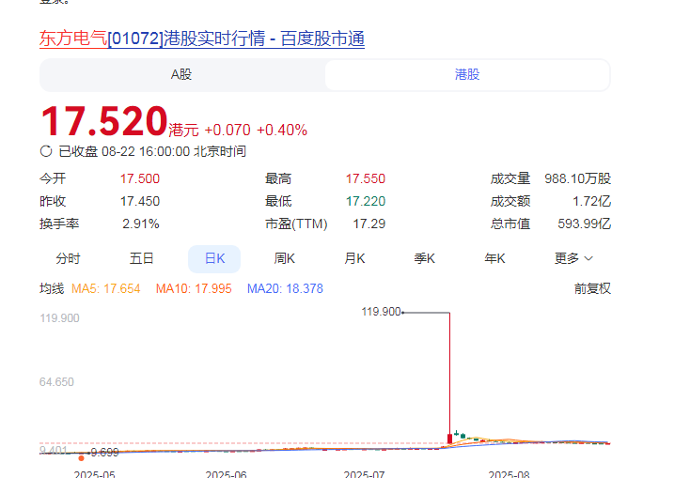Click the 今开 value 17.500
Viewport: 690px width, 478px height.
pyautogui.click(x=140, y=179)
